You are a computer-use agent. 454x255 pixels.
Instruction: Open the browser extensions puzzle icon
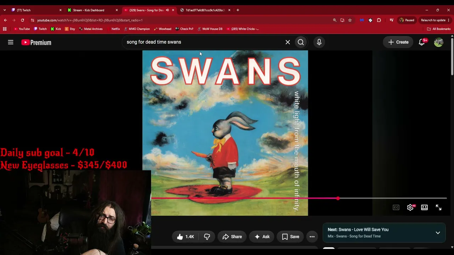click(379, 20)
